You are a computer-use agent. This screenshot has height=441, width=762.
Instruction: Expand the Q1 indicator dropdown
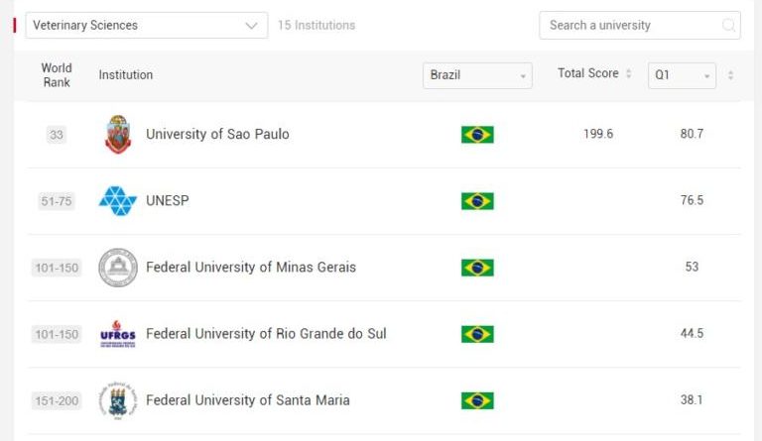tap(682, 75)
